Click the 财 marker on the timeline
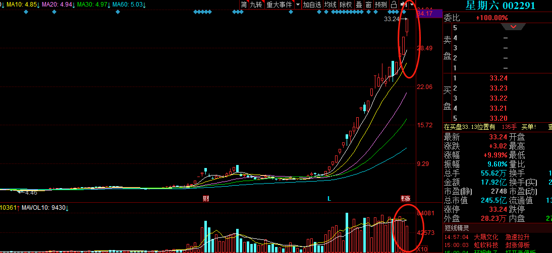The width and height of the screenshot is (552, 253). tap(206, 199)
